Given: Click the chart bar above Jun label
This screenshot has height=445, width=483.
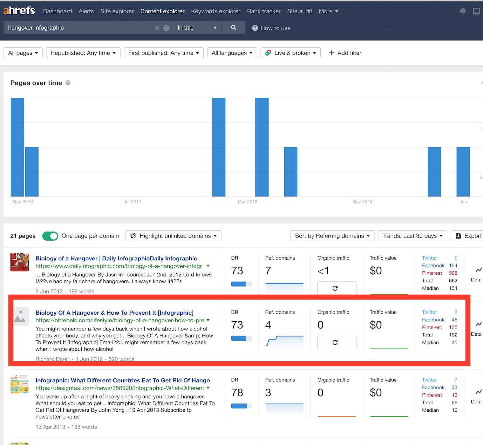Looking at the screenshot, I should tap(463, 172).
